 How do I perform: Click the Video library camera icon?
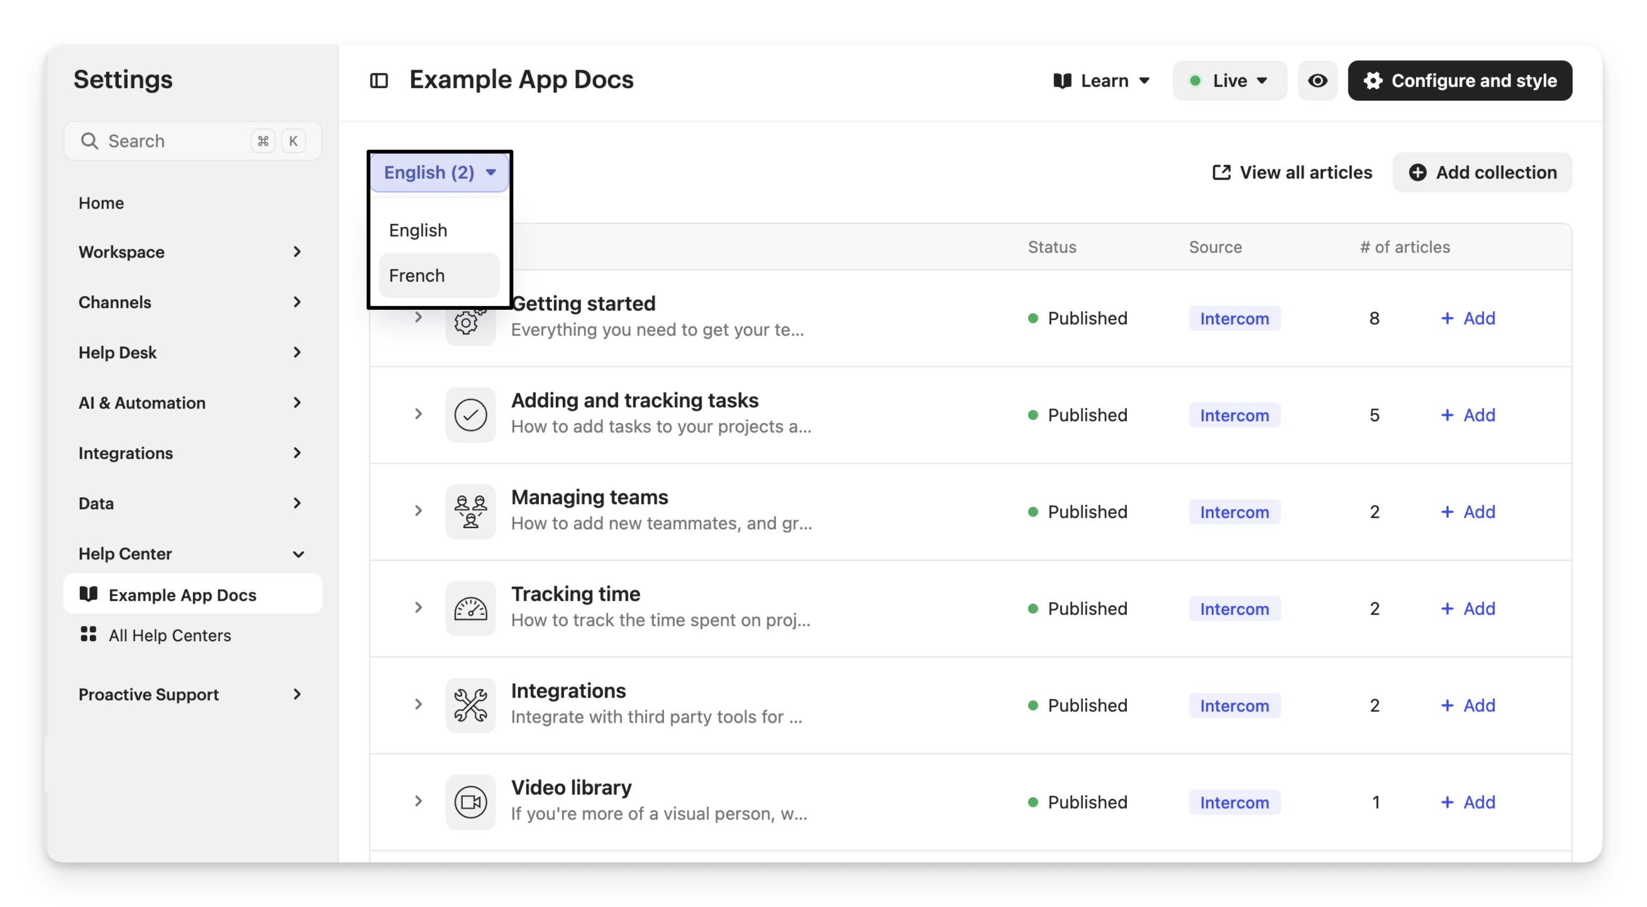(x=470, y=801)
